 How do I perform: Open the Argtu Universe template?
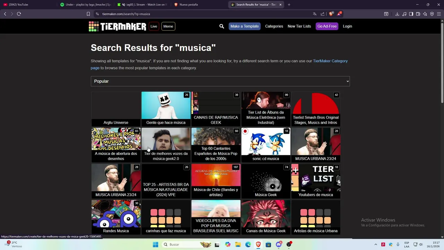pyautogui.click(x=116, y=109)
